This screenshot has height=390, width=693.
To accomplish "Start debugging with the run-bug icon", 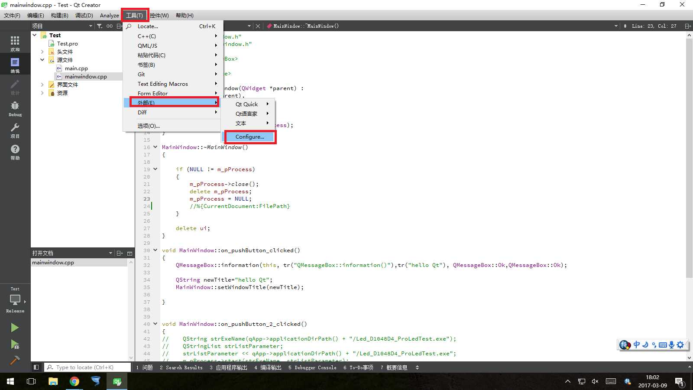I will click(x=15, y=344).
